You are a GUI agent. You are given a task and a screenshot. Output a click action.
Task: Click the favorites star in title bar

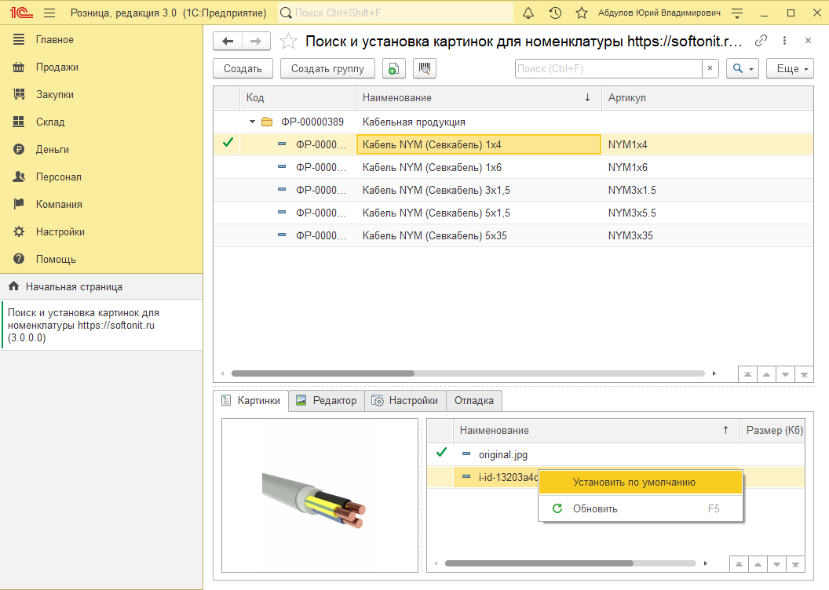pos(581,13)
